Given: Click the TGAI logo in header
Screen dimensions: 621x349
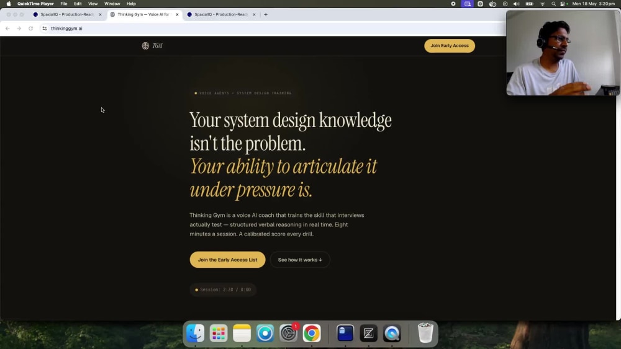Looking at the screenshot, I should [153, 46].
